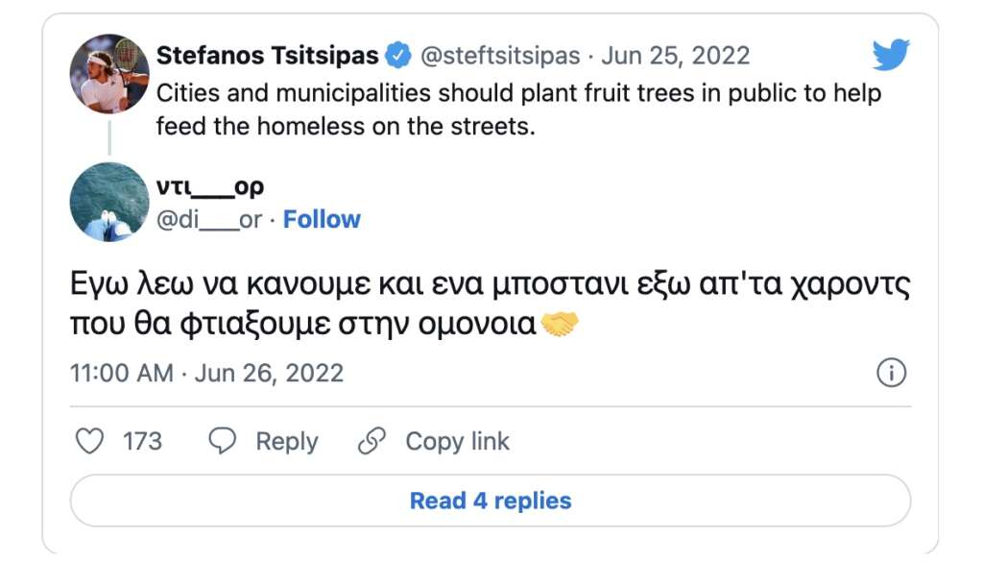This screenshot has width=983, height=562.
Task: Click the @steftsitsipas handle
Action: (x=500, y=56)
